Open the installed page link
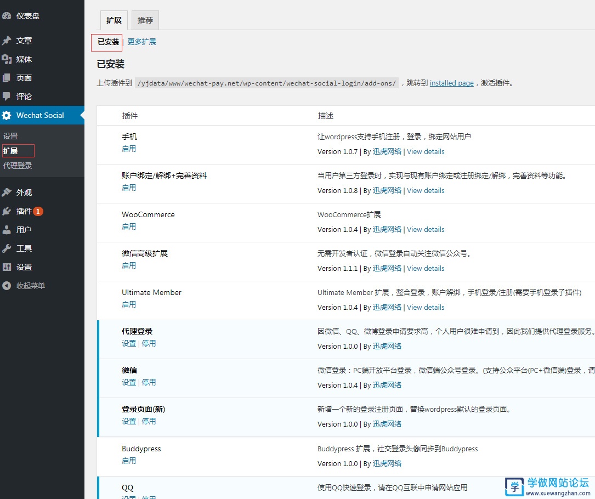 click(x=451, y=83)
